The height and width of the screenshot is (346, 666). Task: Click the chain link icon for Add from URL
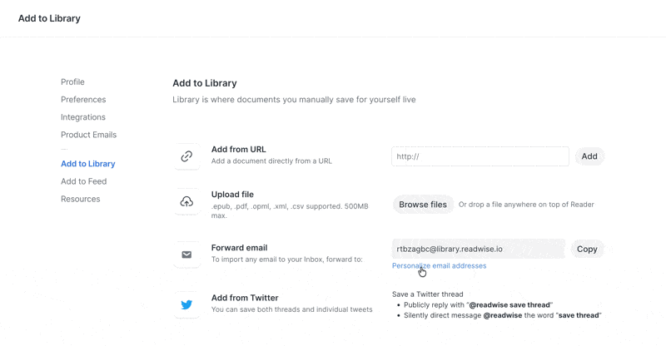coord(186,156)
